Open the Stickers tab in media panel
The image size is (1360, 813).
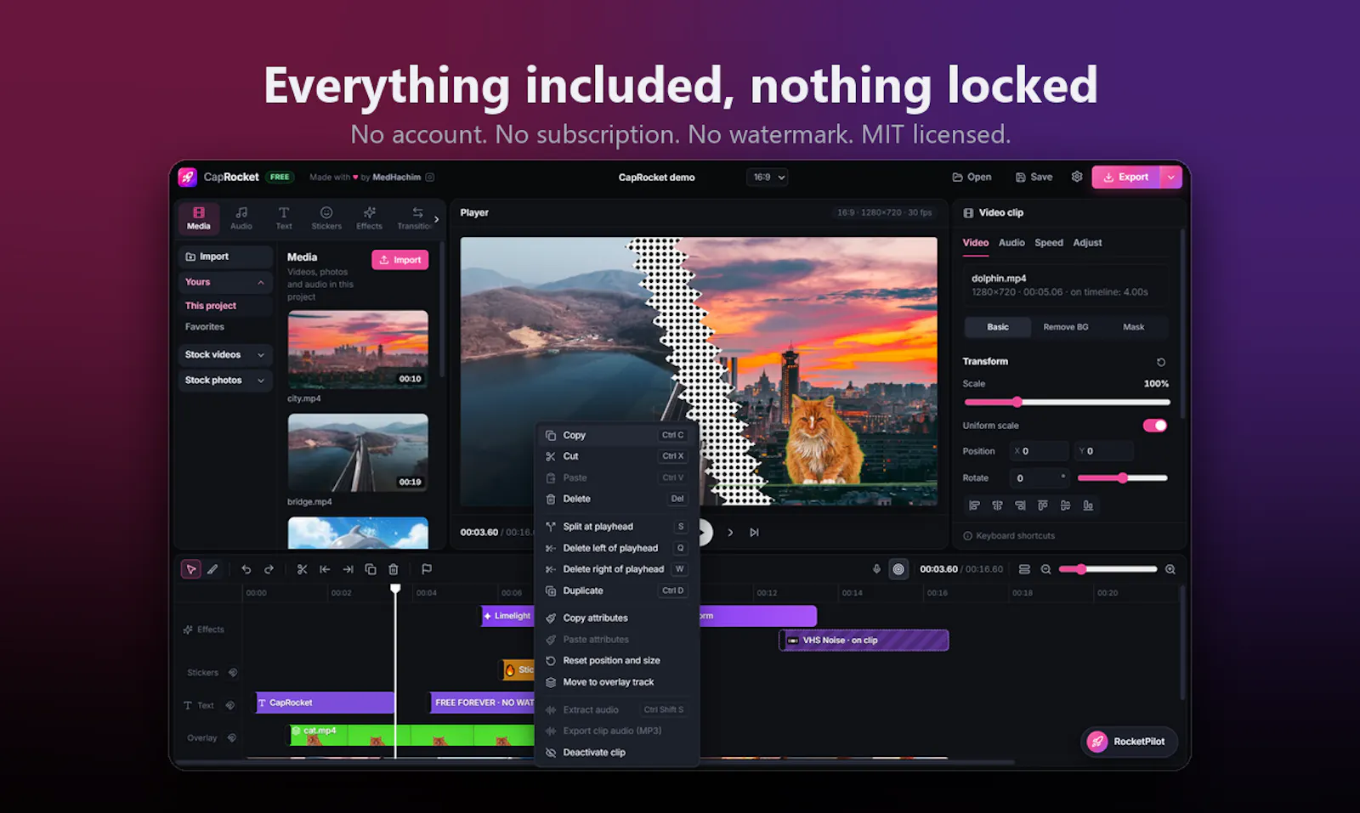tap(326, 218)
